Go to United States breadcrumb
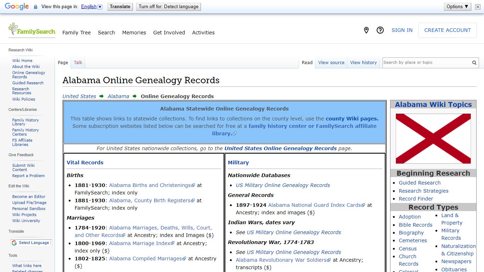The image size is (484, 272). click(x=79, y=96)
